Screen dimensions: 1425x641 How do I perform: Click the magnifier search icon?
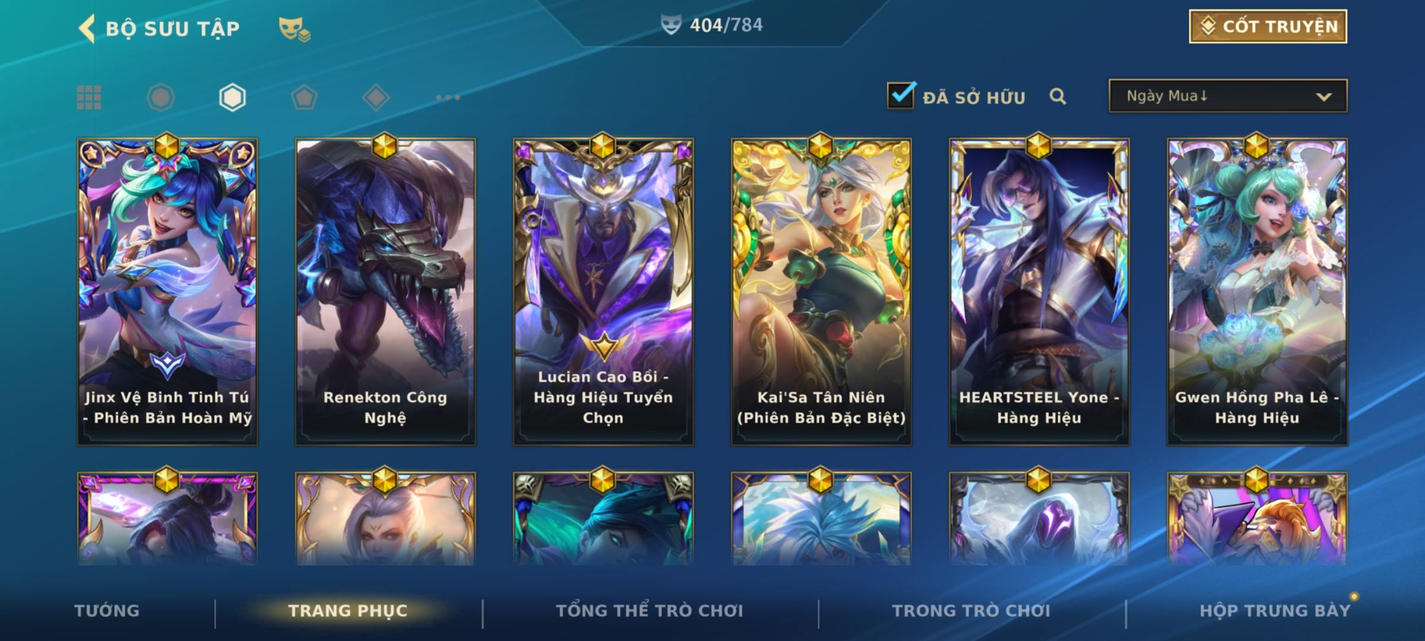coord(1057,96)
